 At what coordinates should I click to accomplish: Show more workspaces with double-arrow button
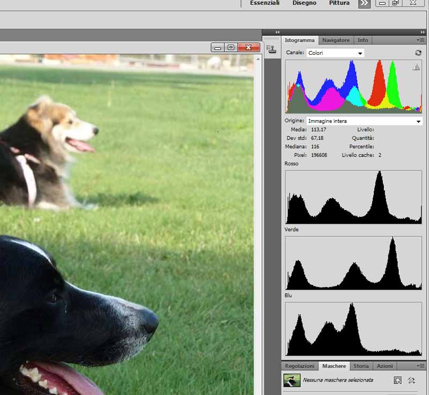point(364,3)
